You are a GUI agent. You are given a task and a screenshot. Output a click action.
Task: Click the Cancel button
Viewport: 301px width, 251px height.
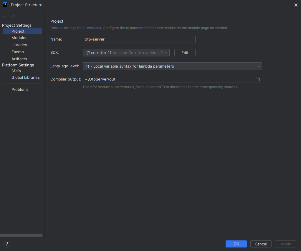pos(261,244)
